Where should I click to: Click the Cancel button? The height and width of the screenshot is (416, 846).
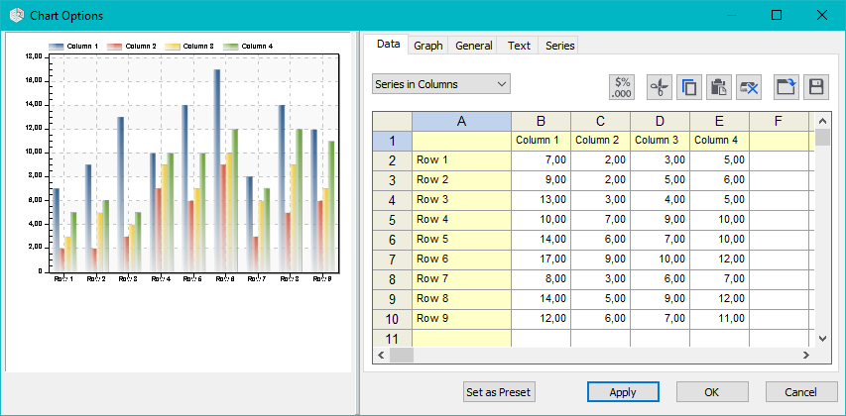click(x=801, y=392)
